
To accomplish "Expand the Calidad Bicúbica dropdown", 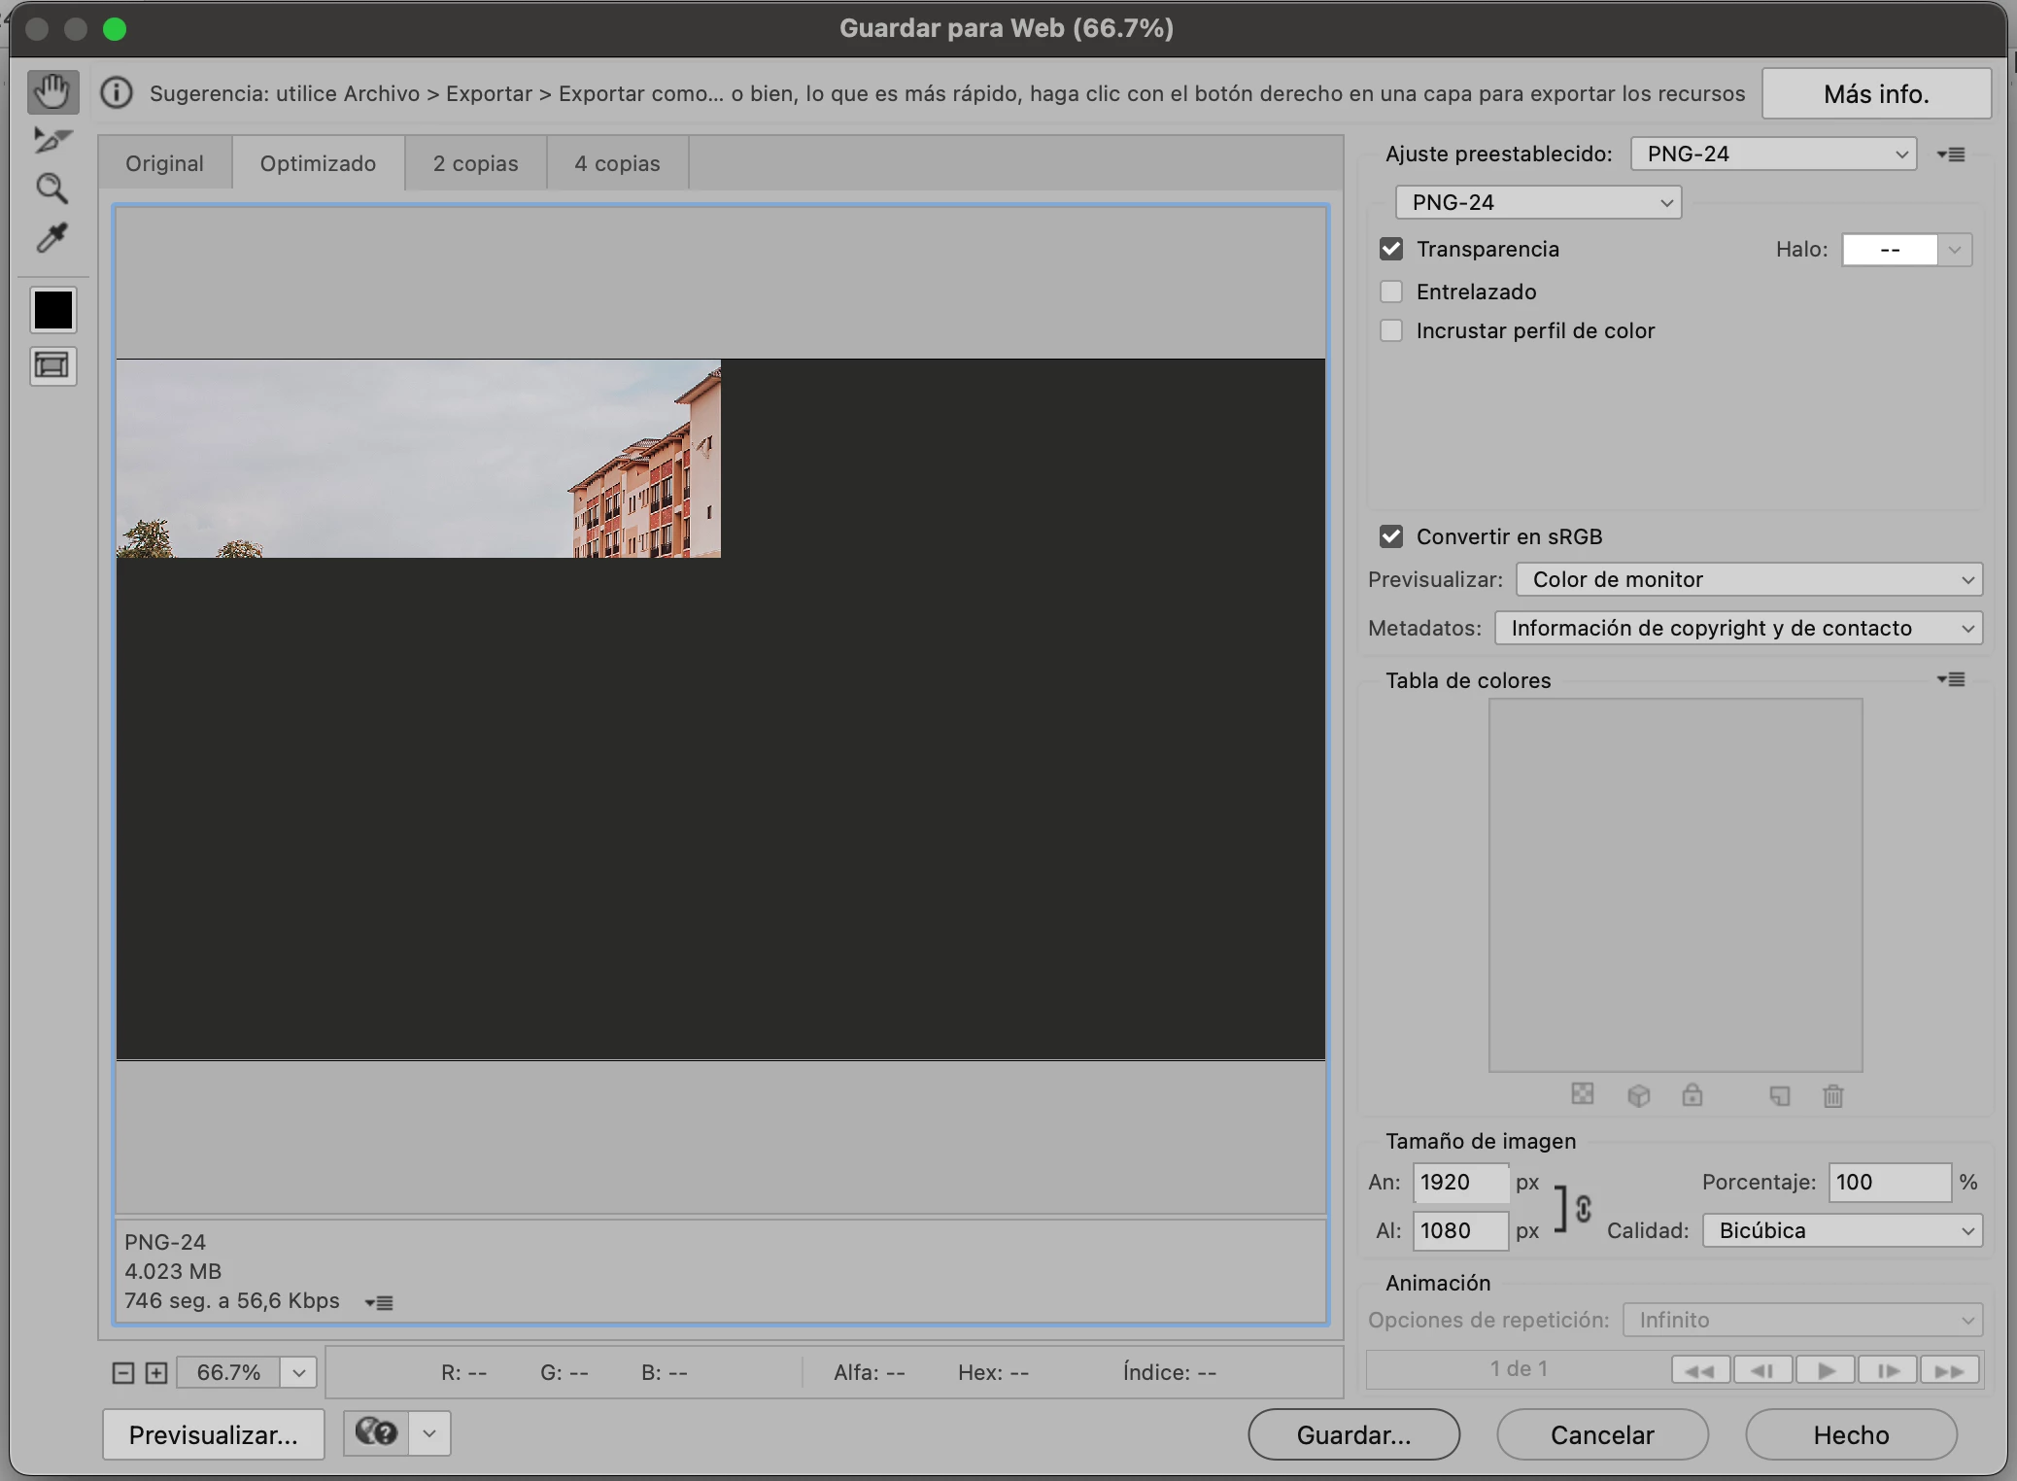I will (x=1842, y=1230).
